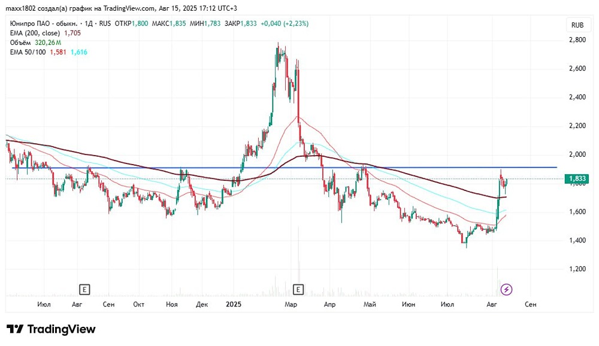This screenshot has width=599, height=346.
Task: Click the Сен label at right of time axis
Action: coord(531,304)
